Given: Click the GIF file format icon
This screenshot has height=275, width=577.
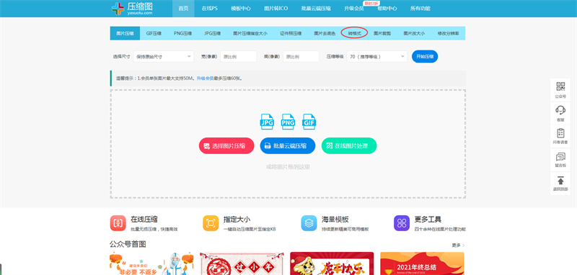Looking at the screenshot, I should click(309, 122).
